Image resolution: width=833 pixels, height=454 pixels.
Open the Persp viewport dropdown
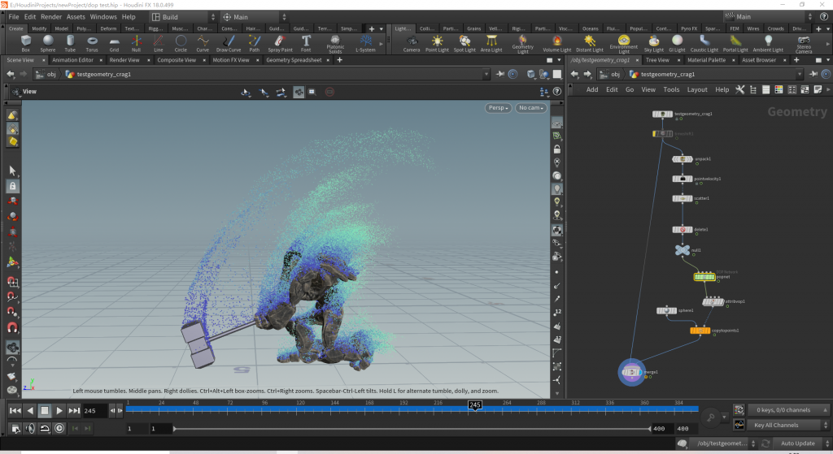(x=499, y=108)
